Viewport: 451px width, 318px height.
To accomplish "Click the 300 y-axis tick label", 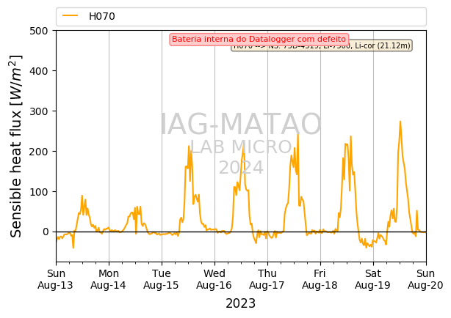I will point(38,111).
